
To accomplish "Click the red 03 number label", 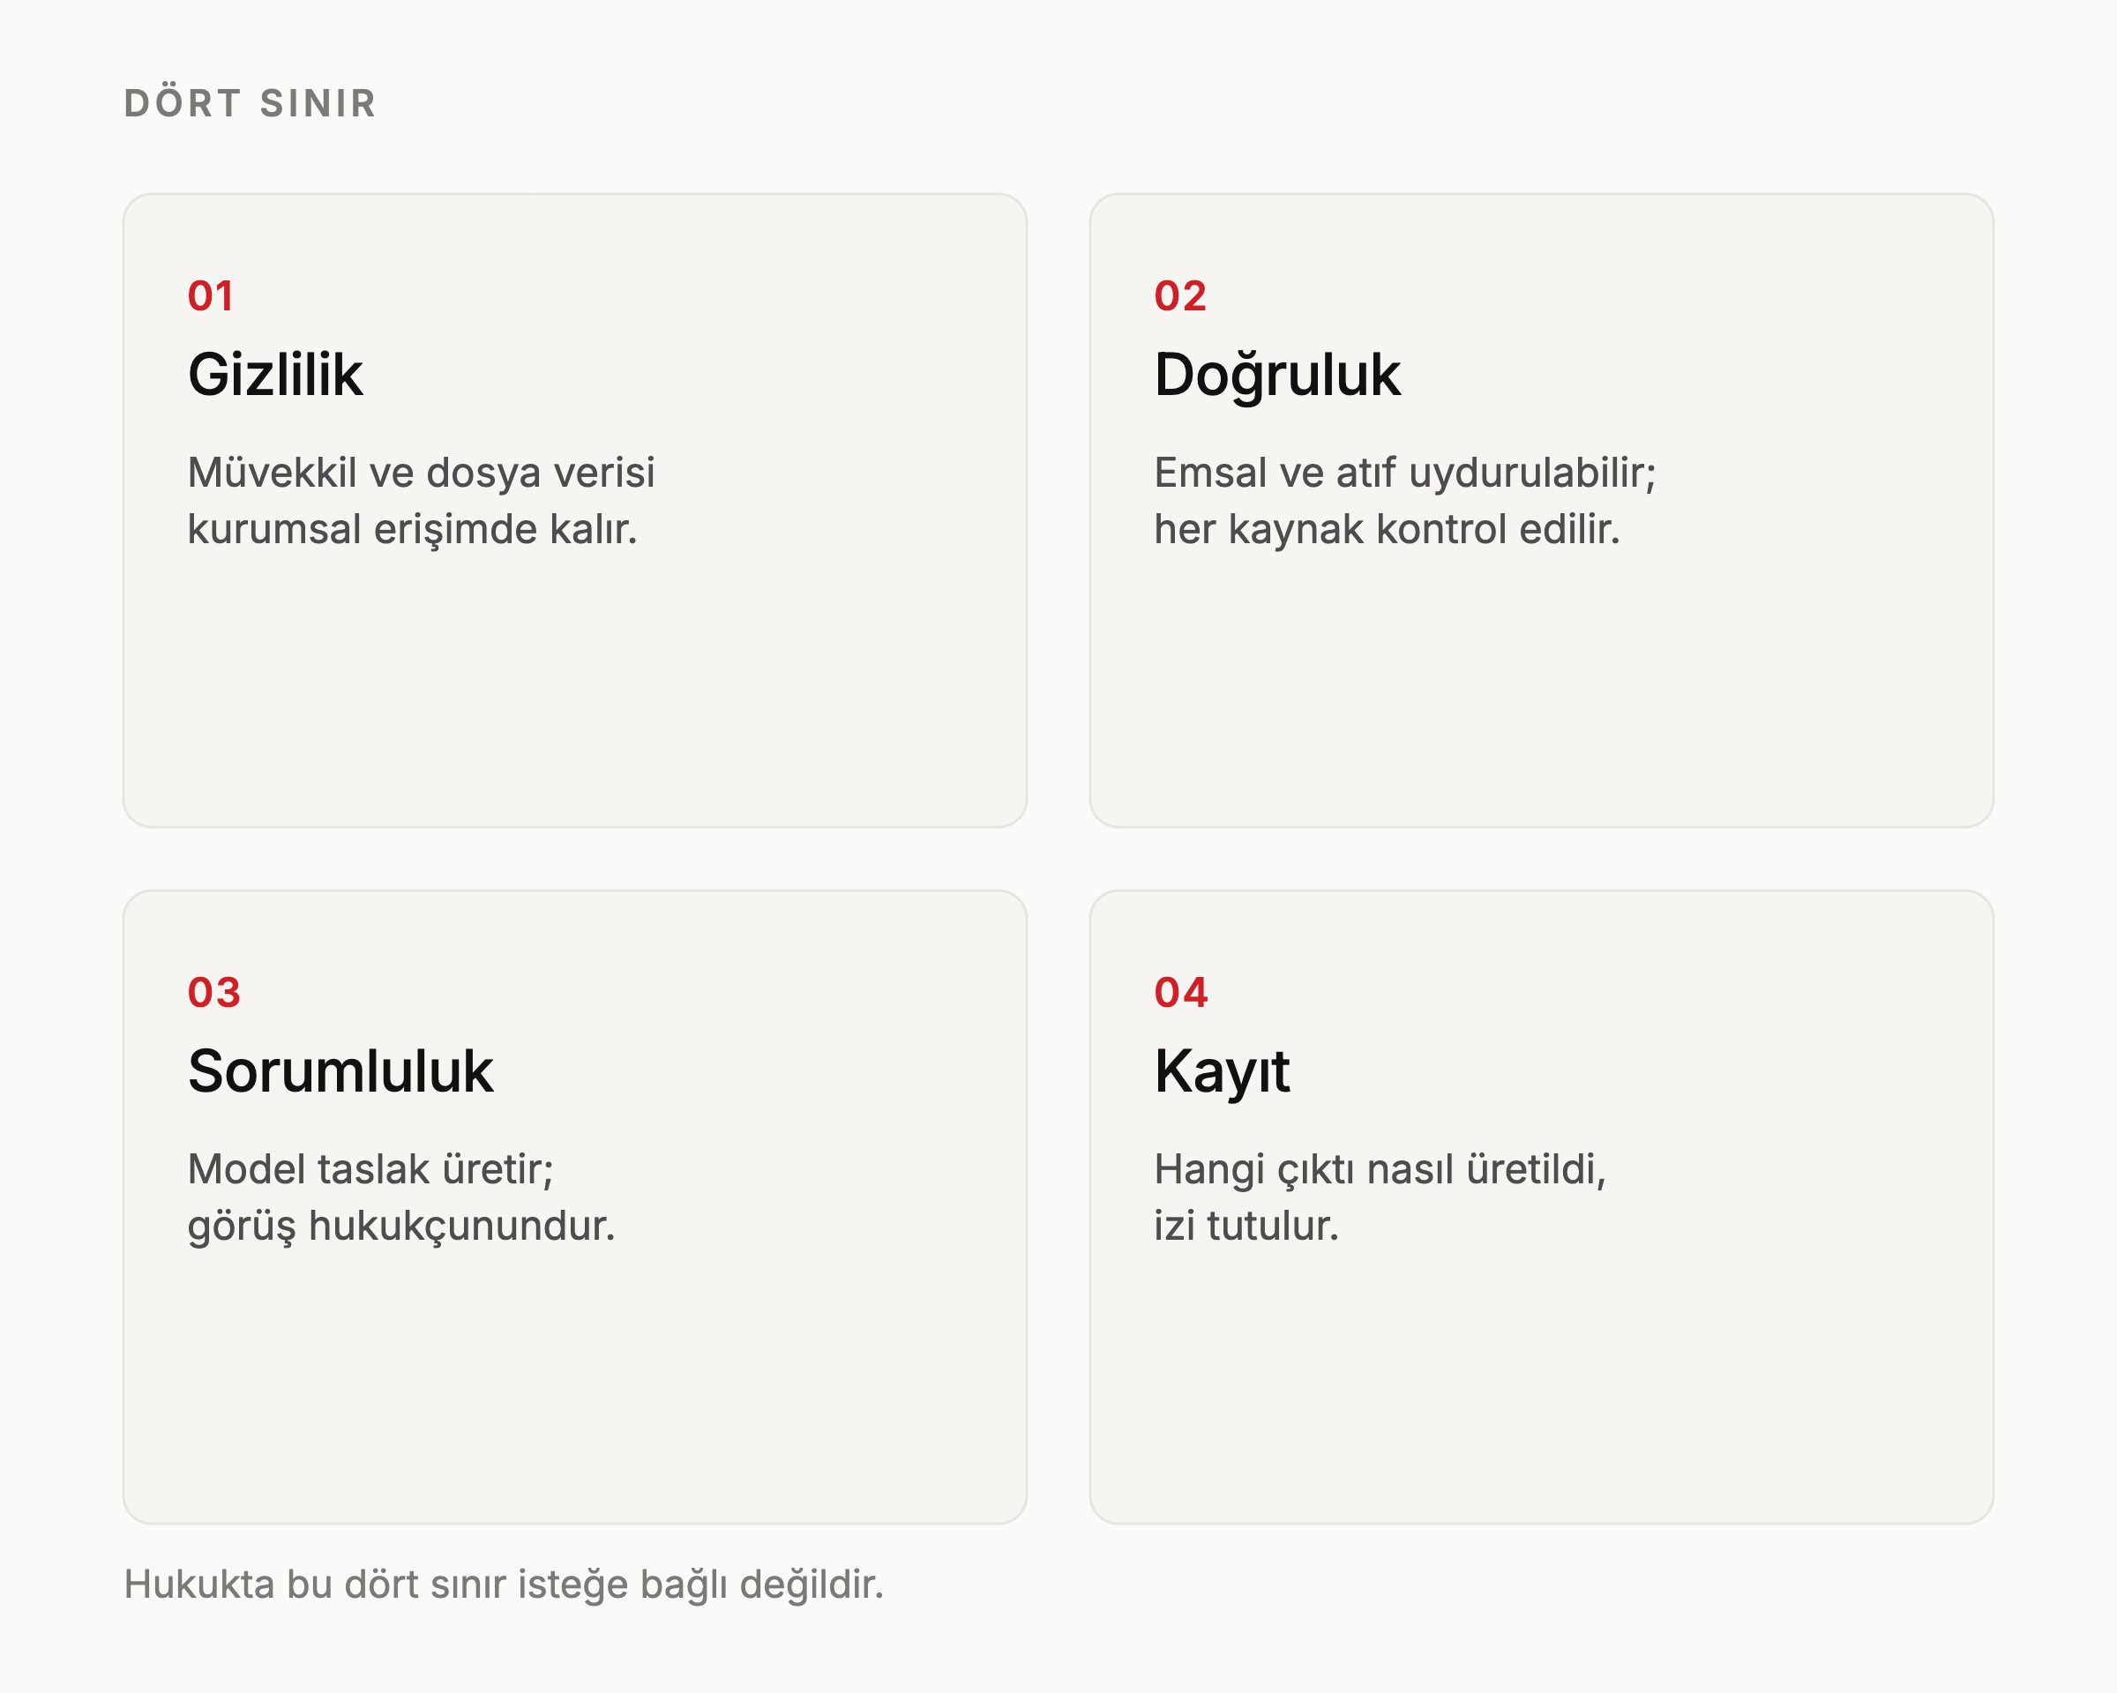I will click(214, 993).
